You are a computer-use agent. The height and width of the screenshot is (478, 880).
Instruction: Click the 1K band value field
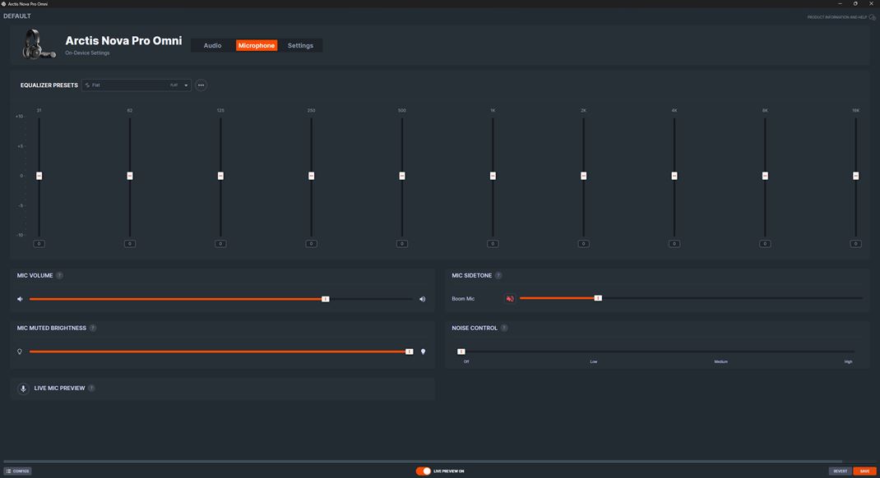pyautogui.click(x=493, y=244)
